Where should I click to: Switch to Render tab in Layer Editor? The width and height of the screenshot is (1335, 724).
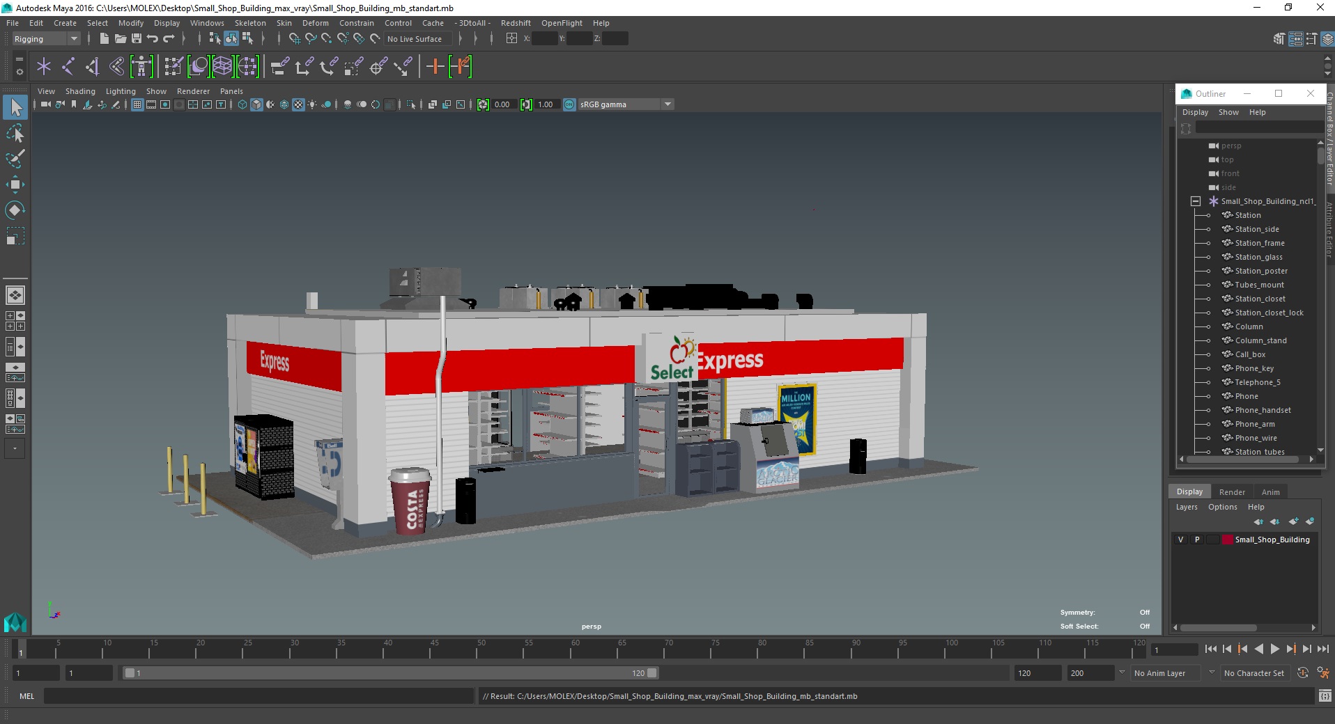(1232, 492)
